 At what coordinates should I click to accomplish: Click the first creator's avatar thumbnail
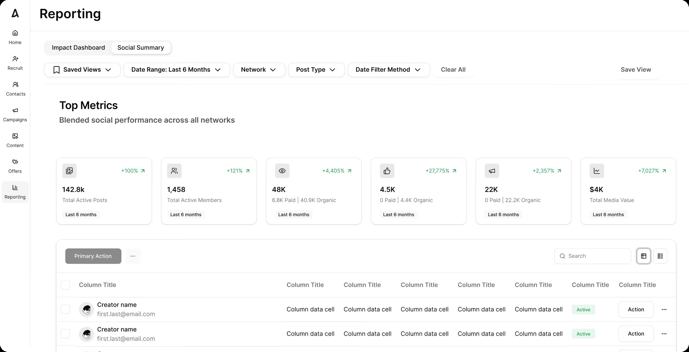point(87,310)
